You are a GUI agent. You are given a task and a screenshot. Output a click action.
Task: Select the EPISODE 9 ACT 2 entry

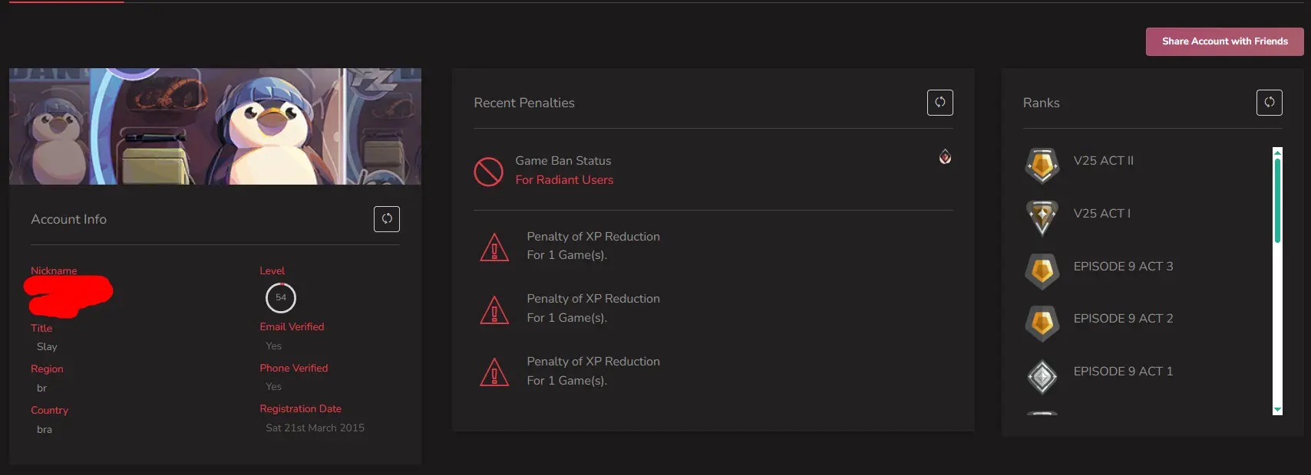click(1122, 319)
